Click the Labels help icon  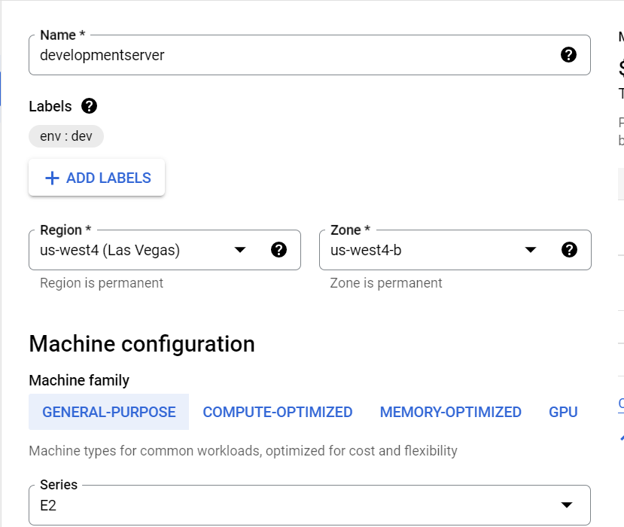pyautogui.click(x=88, y=105)
